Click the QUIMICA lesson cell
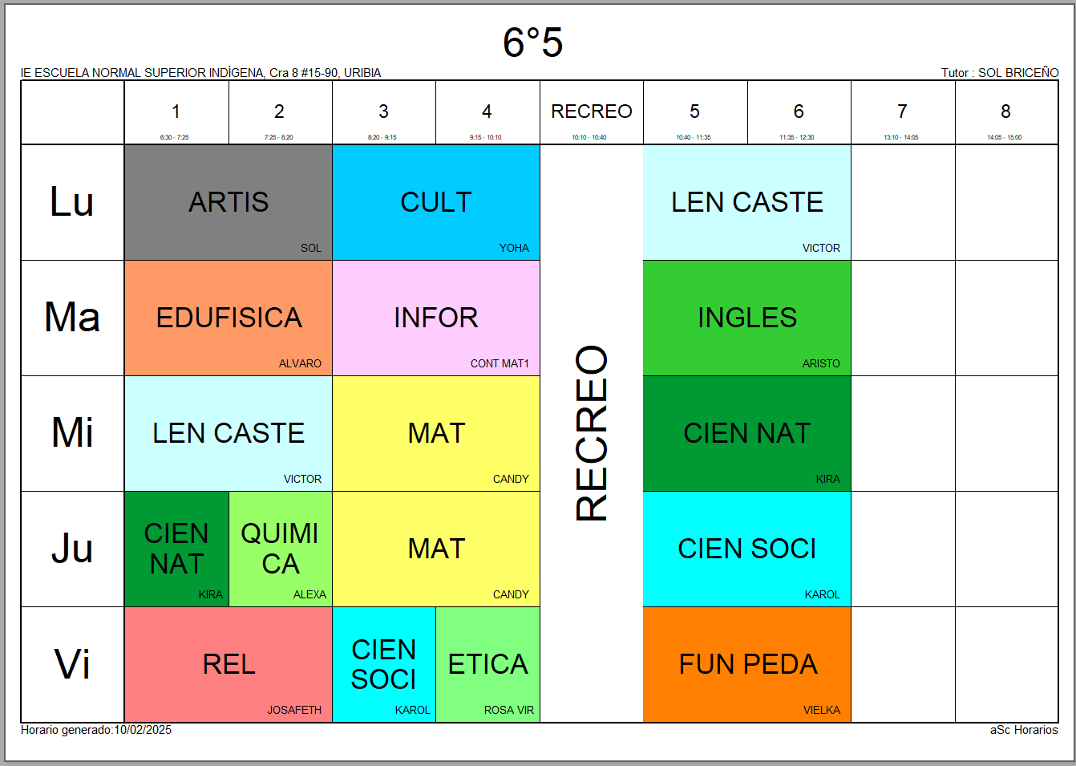The image size is (1076, 766). 281,549
